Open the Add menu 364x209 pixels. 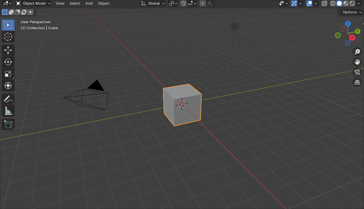coord(89,3)
